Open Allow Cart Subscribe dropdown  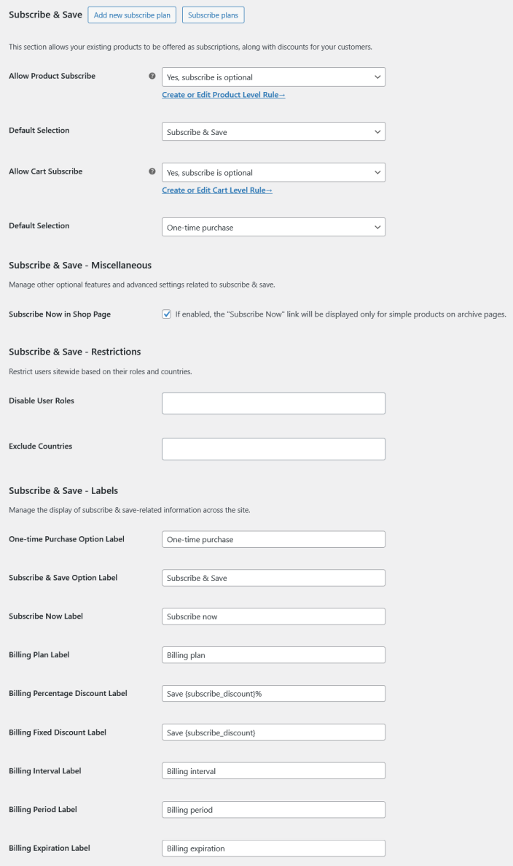tap(273, 172)
